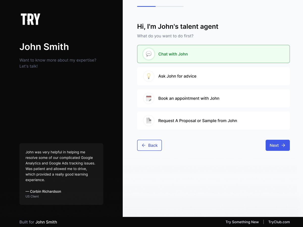Click the John Smith name heading
The height and width of the screenshot is (227, 303).
(44, 47)
